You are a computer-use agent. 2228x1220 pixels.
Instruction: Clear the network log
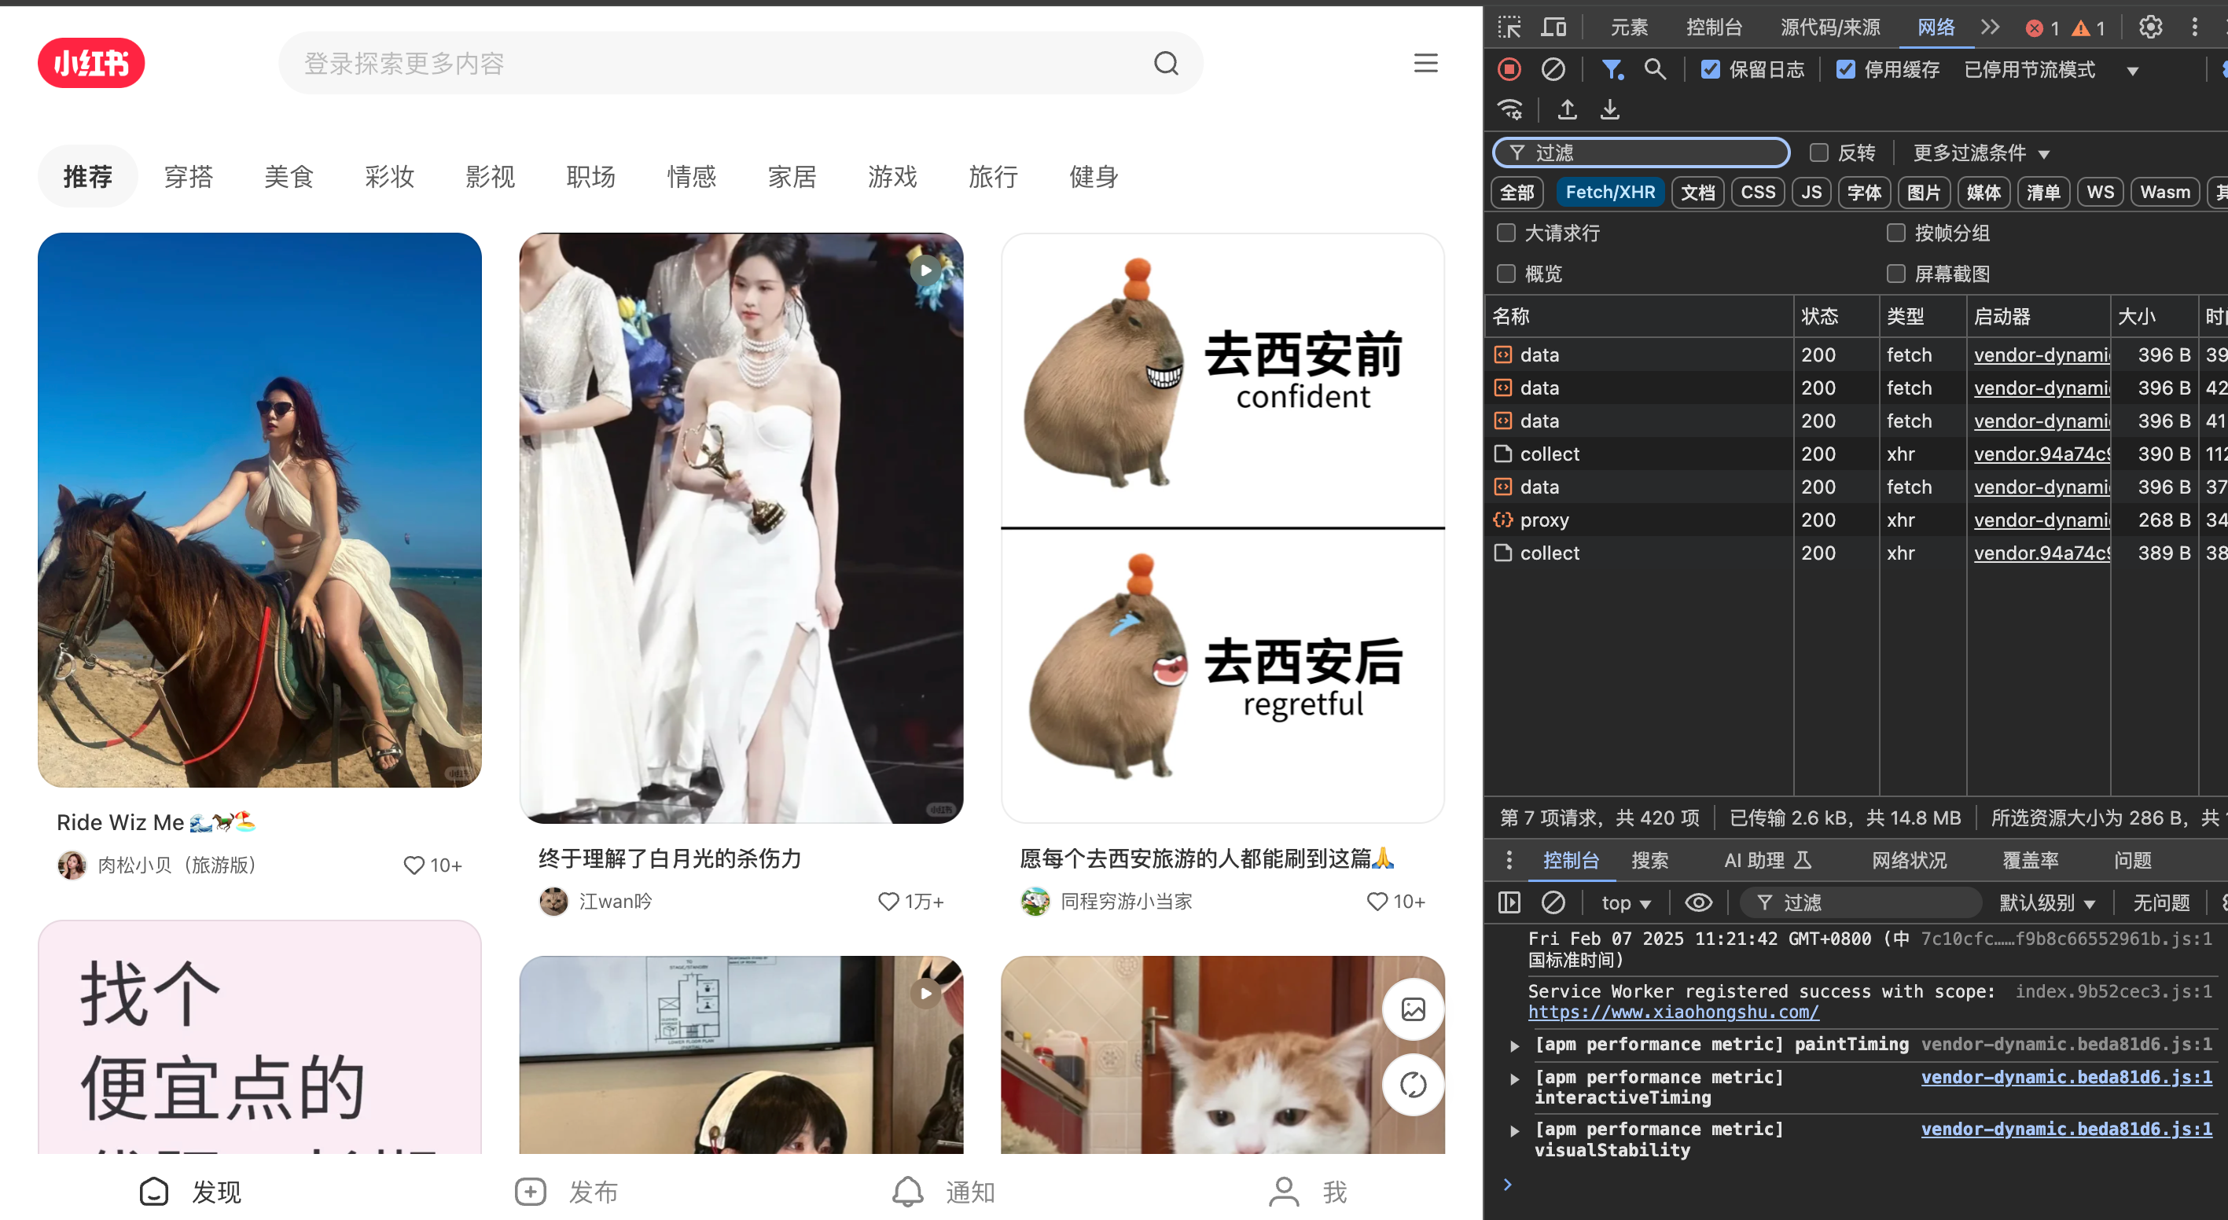(x=1553, y=69)
